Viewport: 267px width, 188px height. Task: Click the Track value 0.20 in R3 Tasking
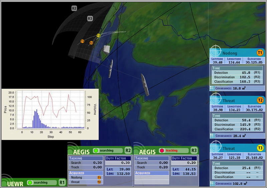point(164,167)
